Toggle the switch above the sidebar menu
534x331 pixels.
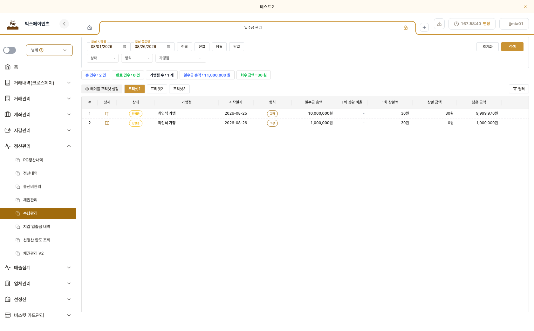pos(10,50)
